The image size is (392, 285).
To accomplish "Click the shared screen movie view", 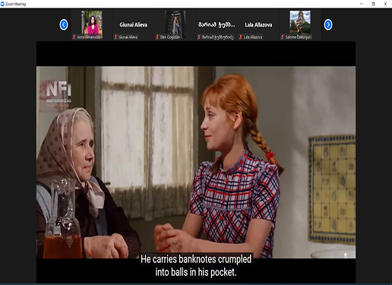I will (196, 162).
